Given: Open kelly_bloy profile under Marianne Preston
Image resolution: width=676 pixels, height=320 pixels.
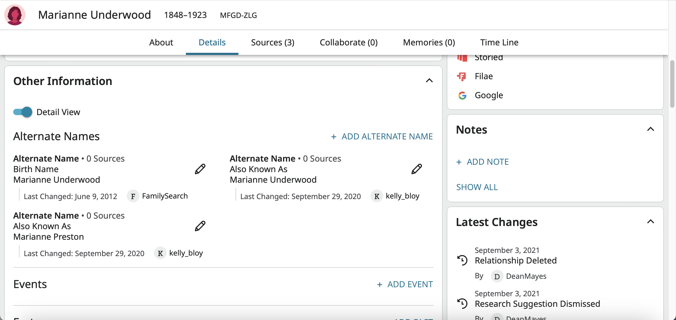Looking at the screenshot, I should [x=186, y=253].
